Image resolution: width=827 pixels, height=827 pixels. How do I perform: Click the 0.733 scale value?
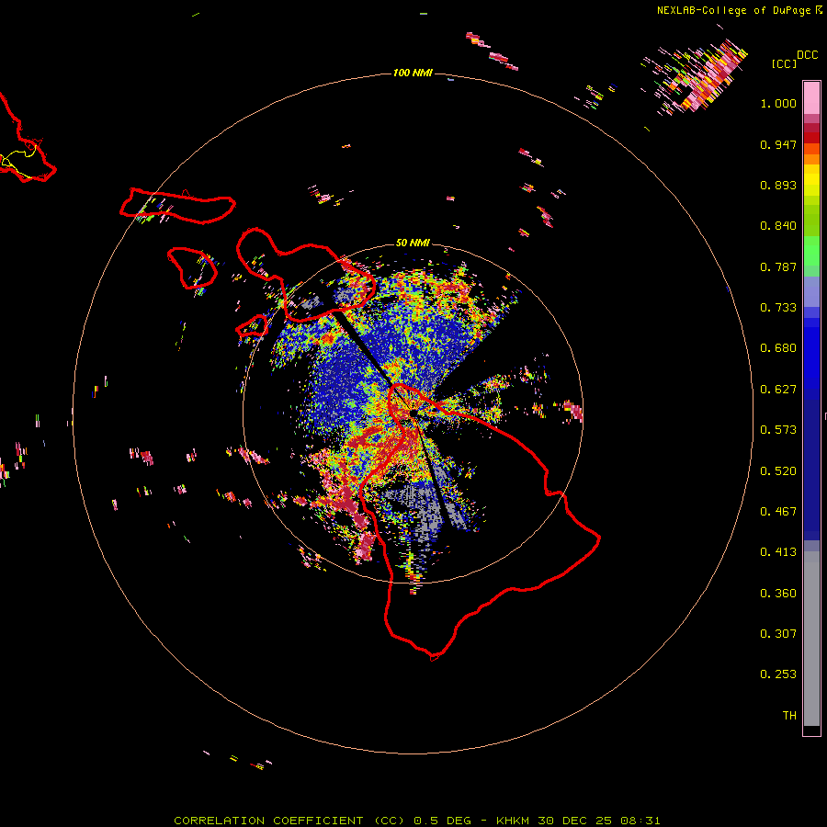click(x=778, y=308)
